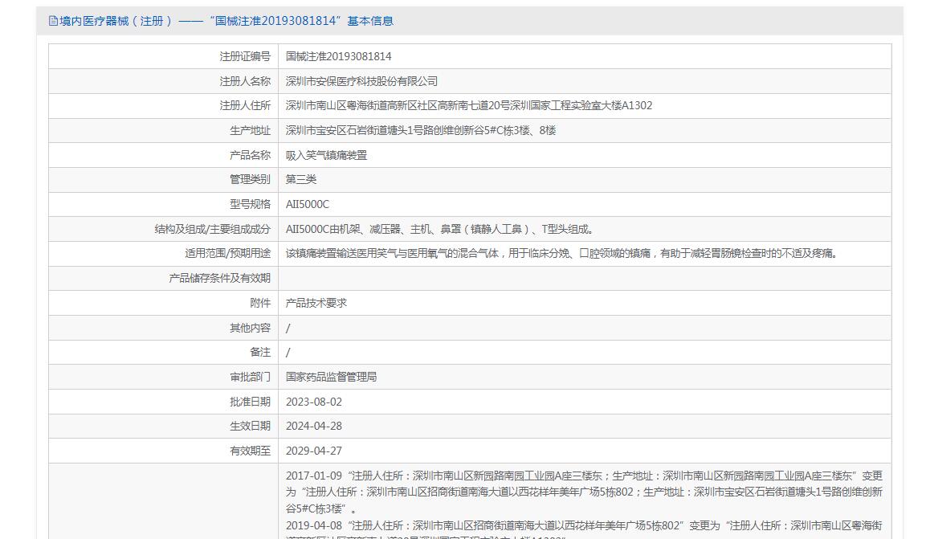Click the production address in 宝安区石岩街道
This screenshot has height=539, width=926.
[x=421, y=130]
